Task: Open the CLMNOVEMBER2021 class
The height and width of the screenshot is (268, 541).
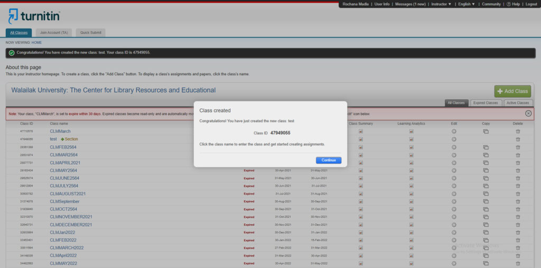Action: [71, 217]
